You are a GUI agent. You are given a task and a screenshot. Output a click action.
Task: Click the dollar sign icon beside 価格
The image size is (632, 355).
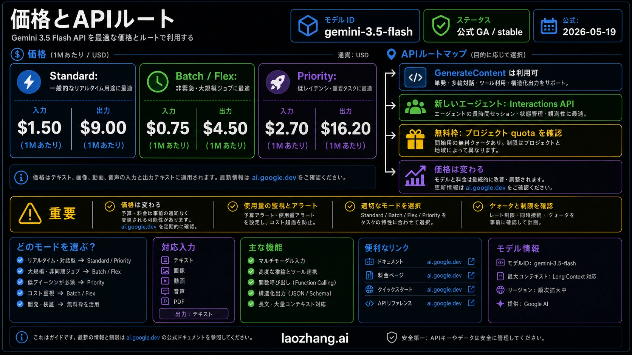click(x=17, y=54)
